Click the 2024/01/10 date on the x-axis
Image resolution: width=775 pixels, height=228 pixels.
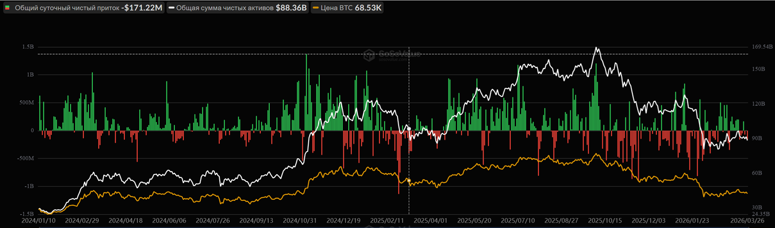pyautogui.click(x=38, y=221)
